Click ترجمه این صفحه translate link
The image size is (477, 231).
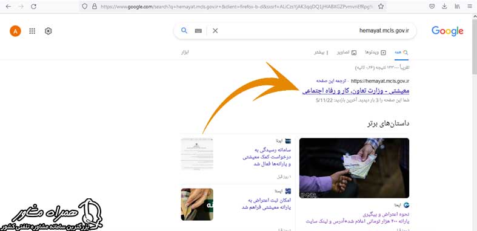click(331, 81)
